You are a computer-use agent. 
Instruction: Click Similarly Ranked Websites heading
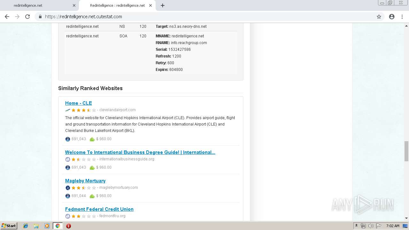(90, 88)
